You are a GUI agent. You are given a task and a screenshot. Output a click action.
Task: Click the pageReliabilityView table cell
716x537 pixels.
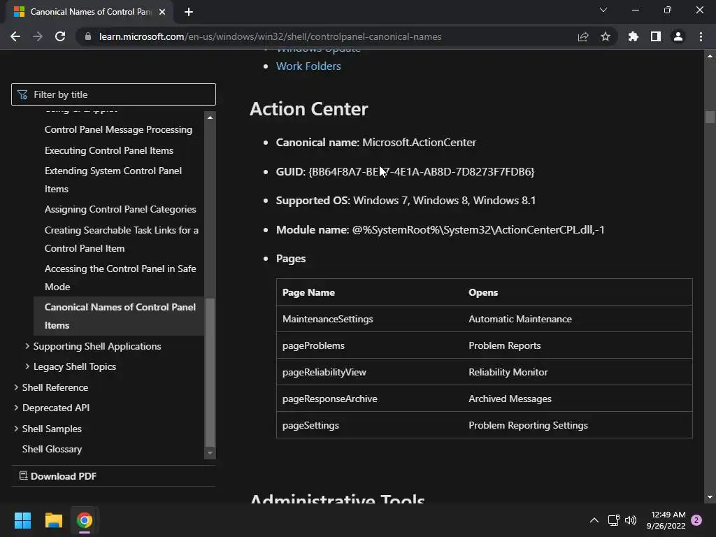[x=324, y=372]
